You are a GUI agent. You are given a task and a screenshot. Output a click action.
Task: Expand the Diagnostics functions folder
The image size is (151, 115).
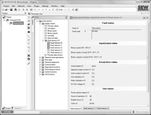pos(40,67)
